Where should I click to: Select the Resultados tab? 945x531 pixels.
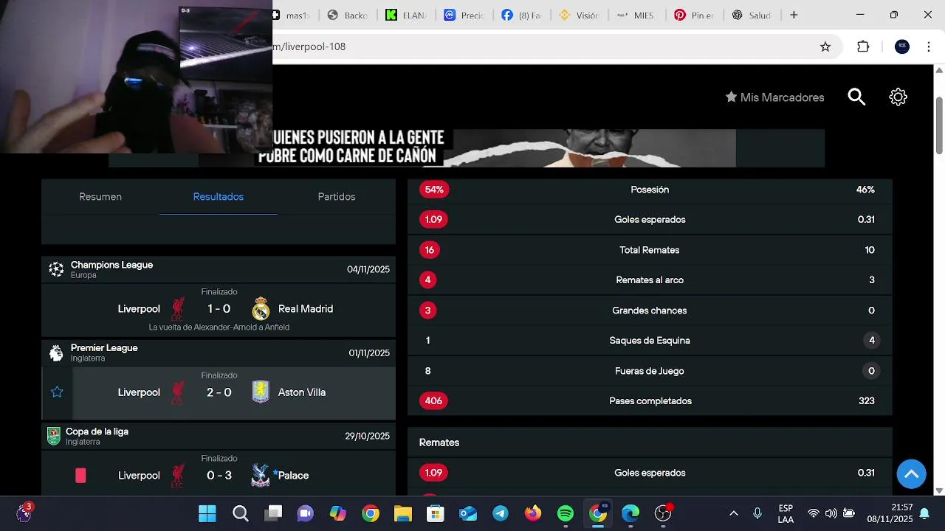(219, 197)
